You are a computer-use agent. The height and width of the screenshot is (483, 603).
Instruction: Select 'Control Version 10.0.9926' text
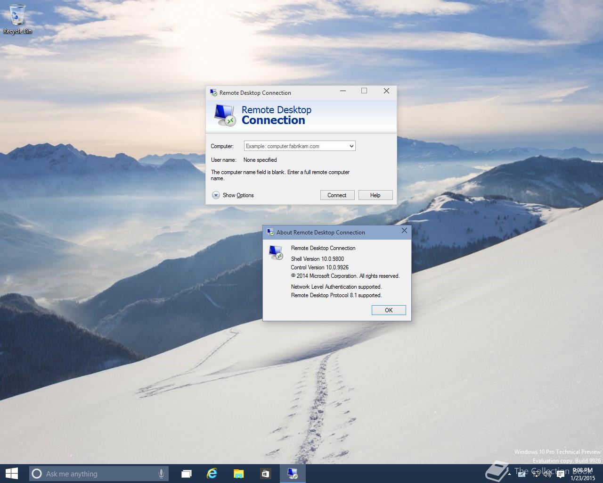click(320, 267)
